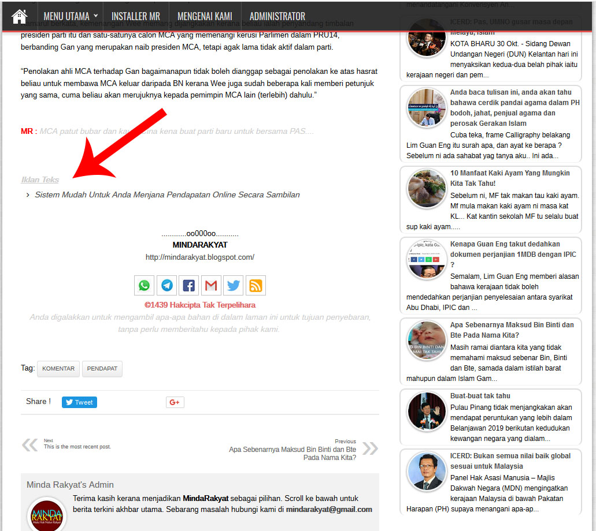Open the RSS feed icon
Viewport: 596px width, 531px height.
pos(256,285)
